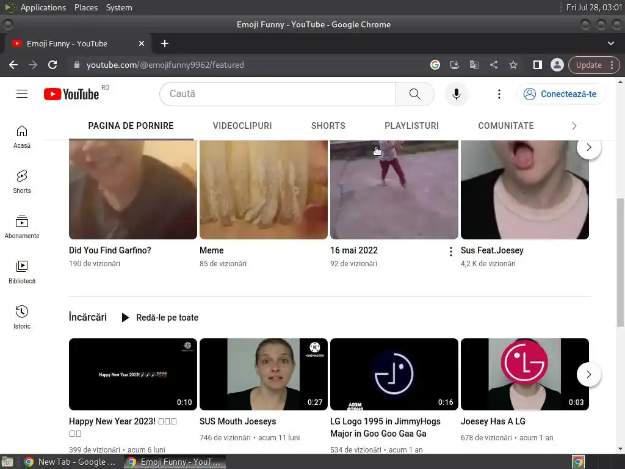The height and width of the screenshot is (469, 625).
Task: Click the clock Fri Jul 28, 03:01
Action: click(x=594, y=7)
